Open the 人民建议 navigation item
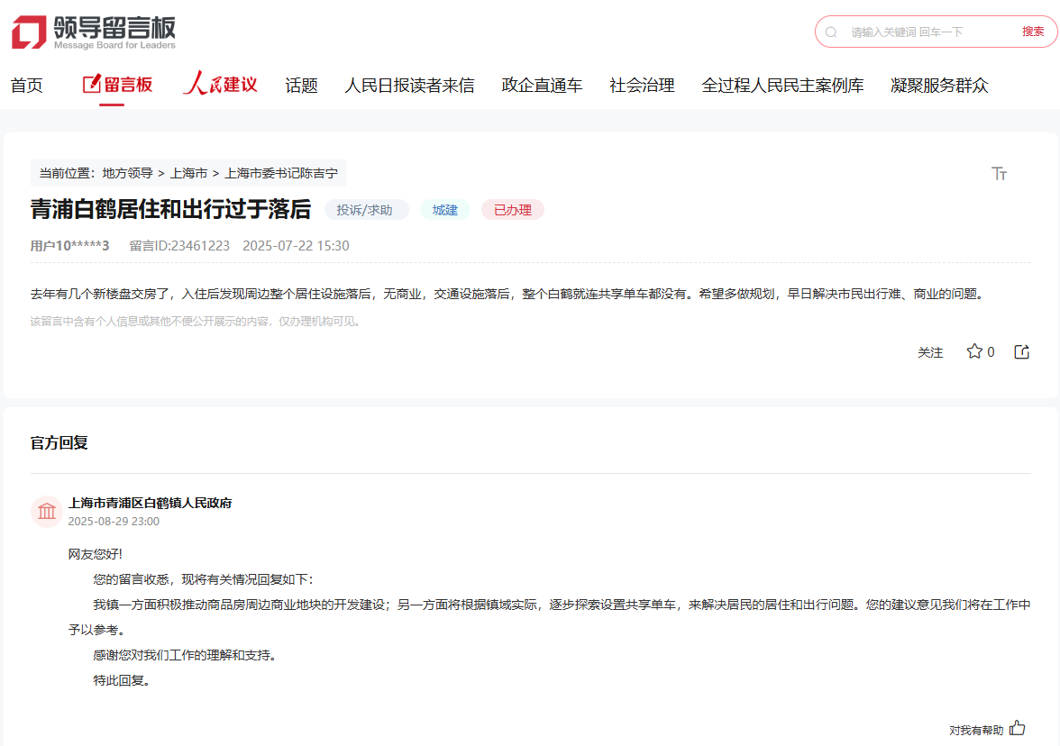The width and height of the screenshot is (1060, 746). click(220, 85)
